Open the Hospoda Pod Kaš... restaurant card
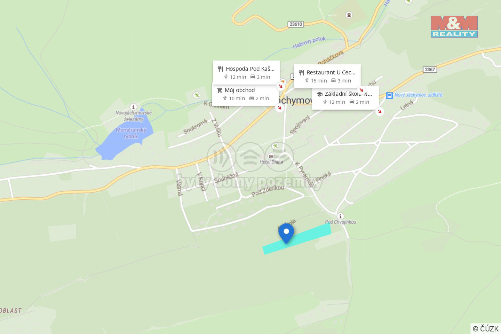Screen dimensions: 501x334 246,73
